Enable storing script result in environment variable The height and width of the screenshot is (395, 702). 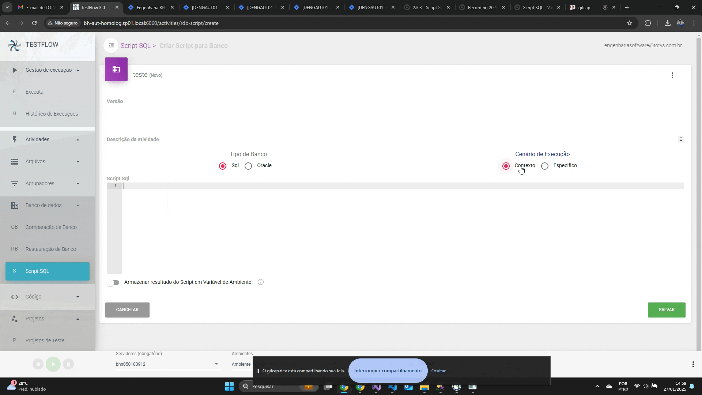(113, 283)
